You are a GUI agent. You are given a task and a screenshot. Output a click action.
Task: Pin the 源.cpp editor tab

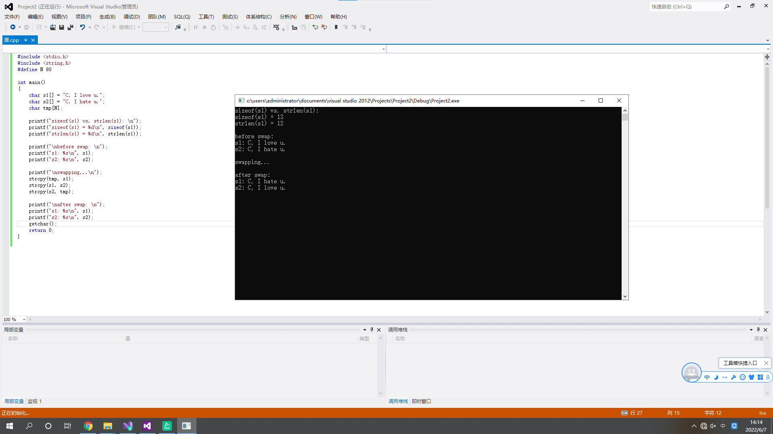coord(25,40)
